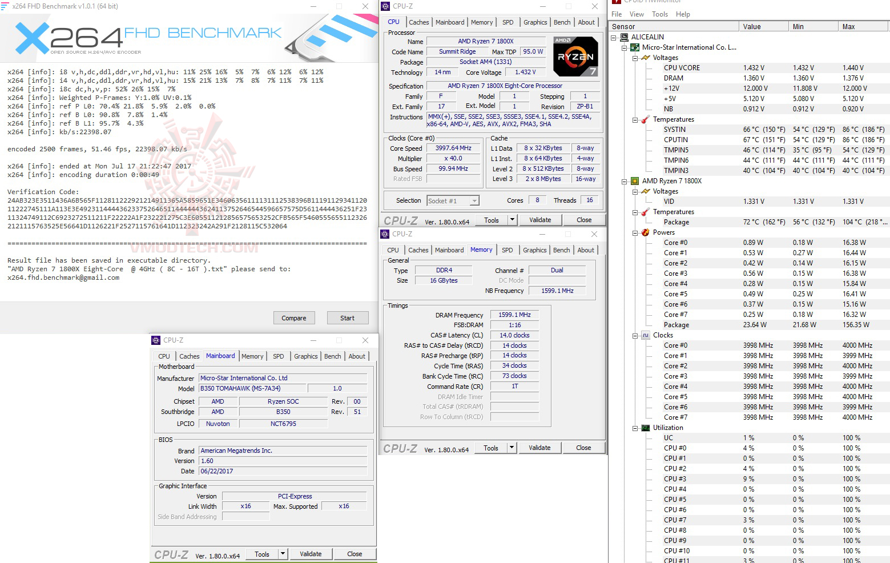Collapse the Temperatures section in HWMonitor
Image resolution: width=890 pixels, height=563 pixels.
[x=635, y=119]
